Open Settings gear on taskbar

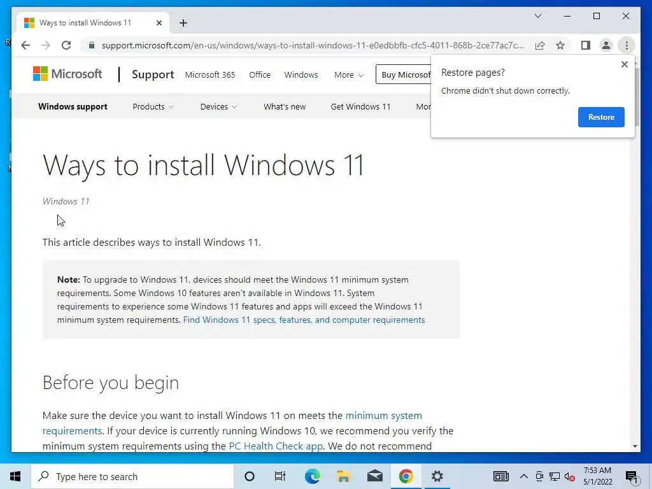pyautogui.click(x=437, y=476)
